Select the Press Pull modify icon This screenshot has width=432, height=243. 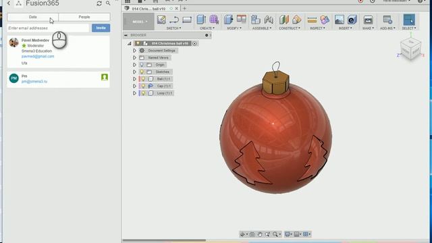coord(228,20)
